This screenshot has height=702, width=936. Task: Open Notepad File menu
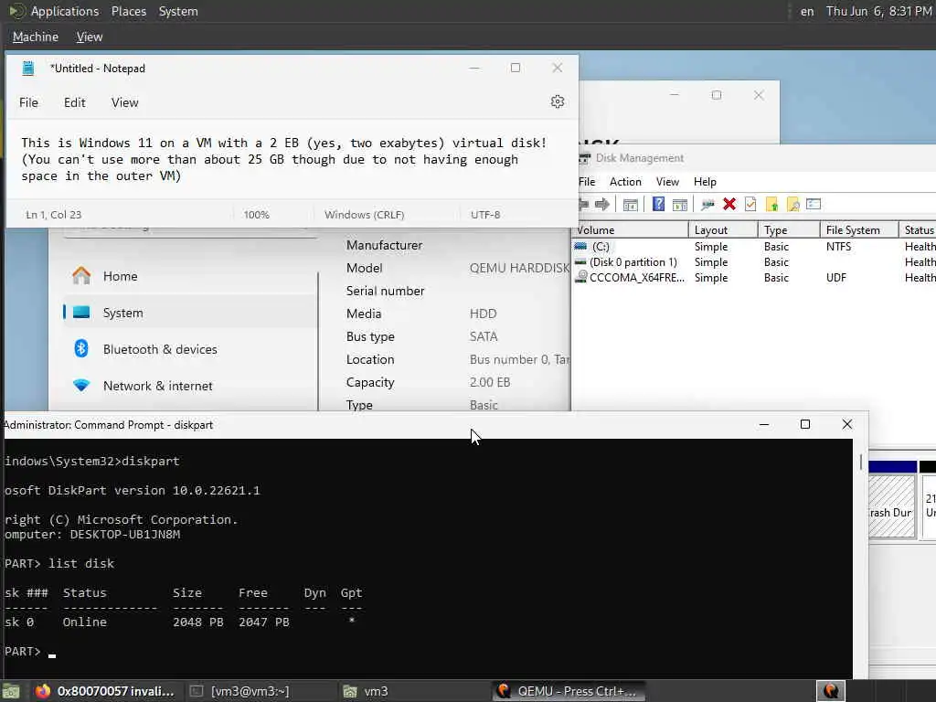click(x=28, y=102)
